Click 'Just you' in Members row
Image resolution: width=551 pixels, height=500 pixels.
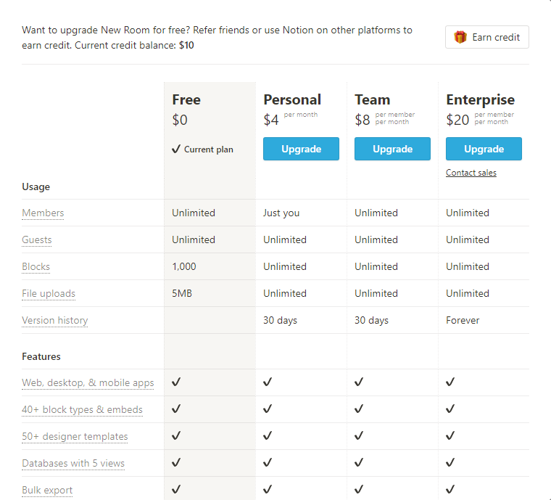281,213
